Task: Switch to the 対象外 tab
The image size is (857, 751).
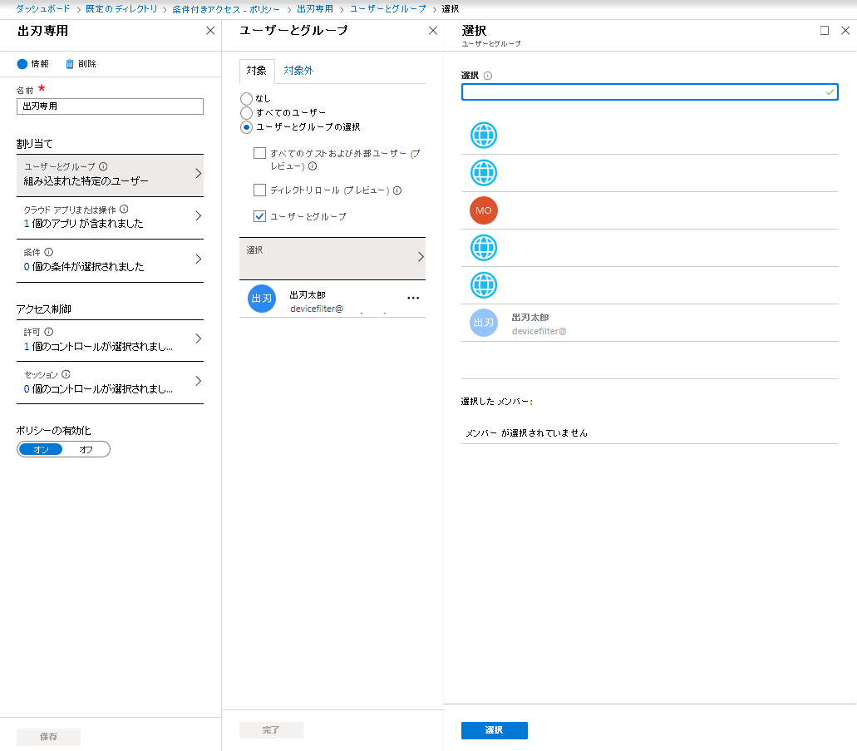Action: 298,71
